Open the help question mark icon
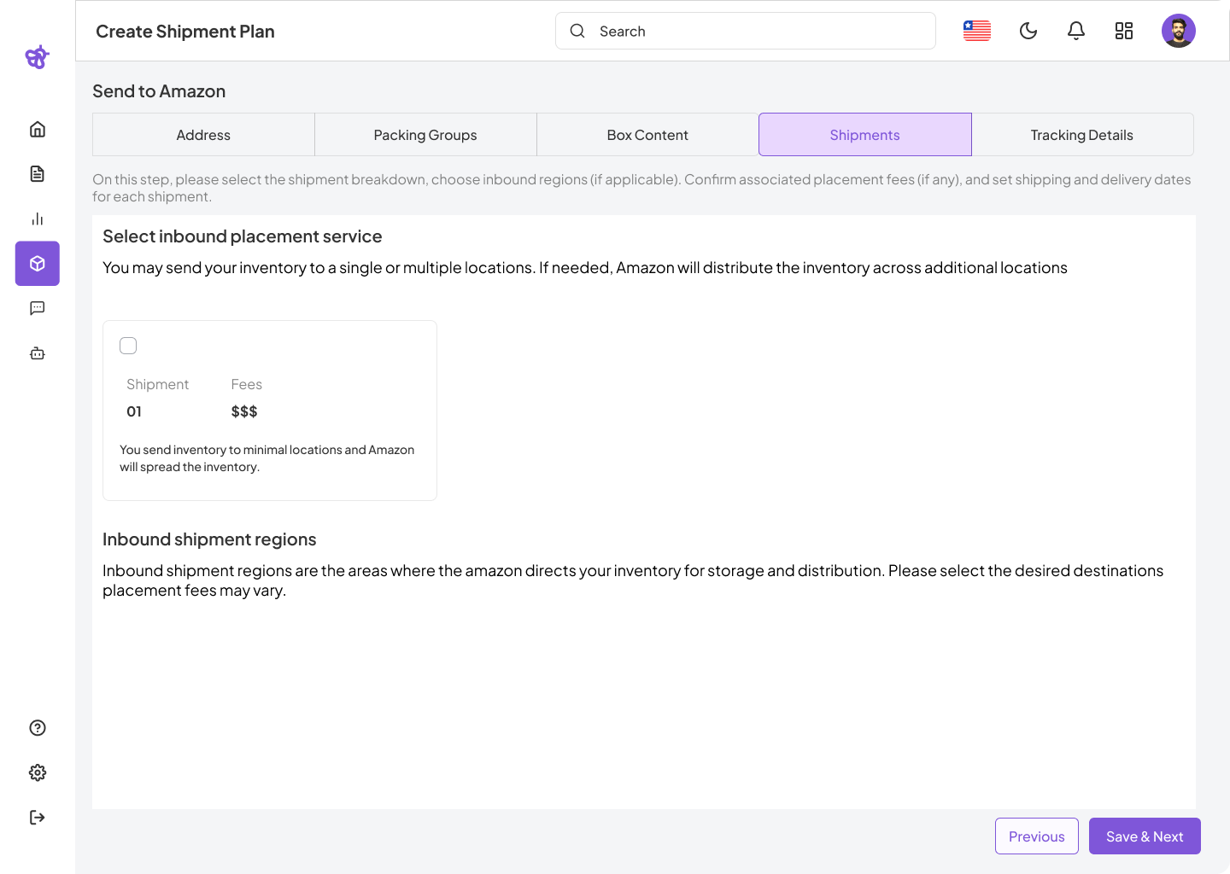1230x874 pixels. coord(38,728)
